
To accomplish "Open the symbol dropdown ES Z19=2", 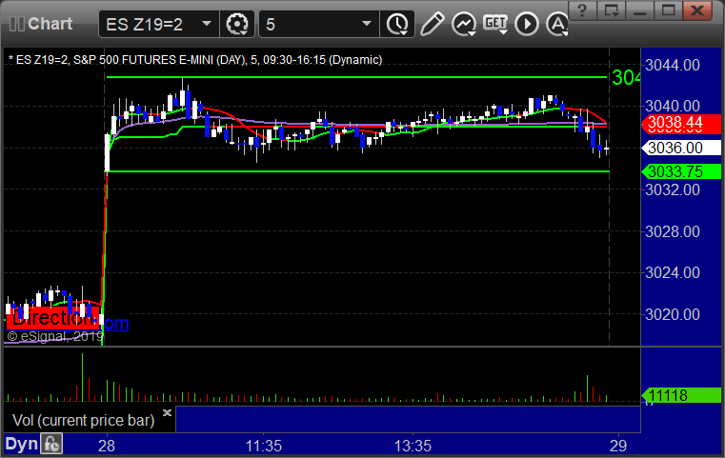I will (158, 24).
